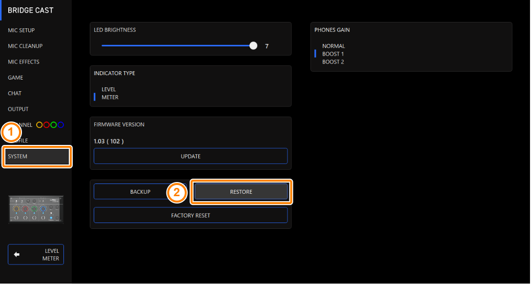
Task: Click the BRIDGE CAST device thumbnail image
Action: 35,209
